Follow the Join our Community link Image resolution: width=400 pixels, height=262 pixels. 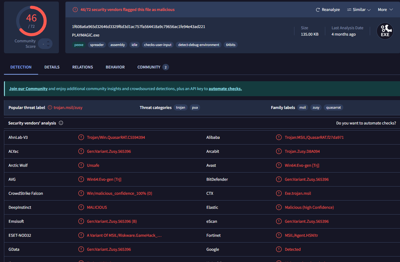pos(28,89)
